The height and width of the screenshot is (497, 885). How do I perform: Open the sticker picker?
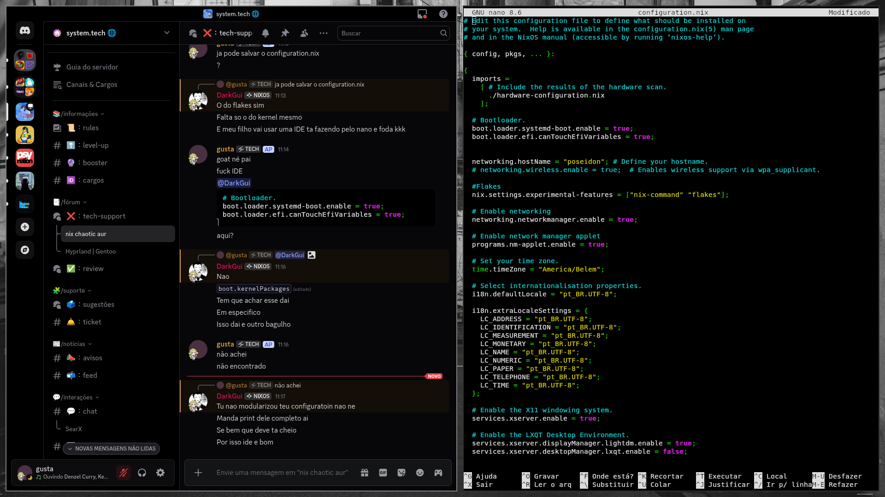tap(401, 473)
